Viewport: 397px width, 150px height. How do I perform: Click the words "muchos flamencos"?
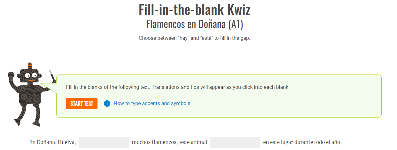(154, 142)
